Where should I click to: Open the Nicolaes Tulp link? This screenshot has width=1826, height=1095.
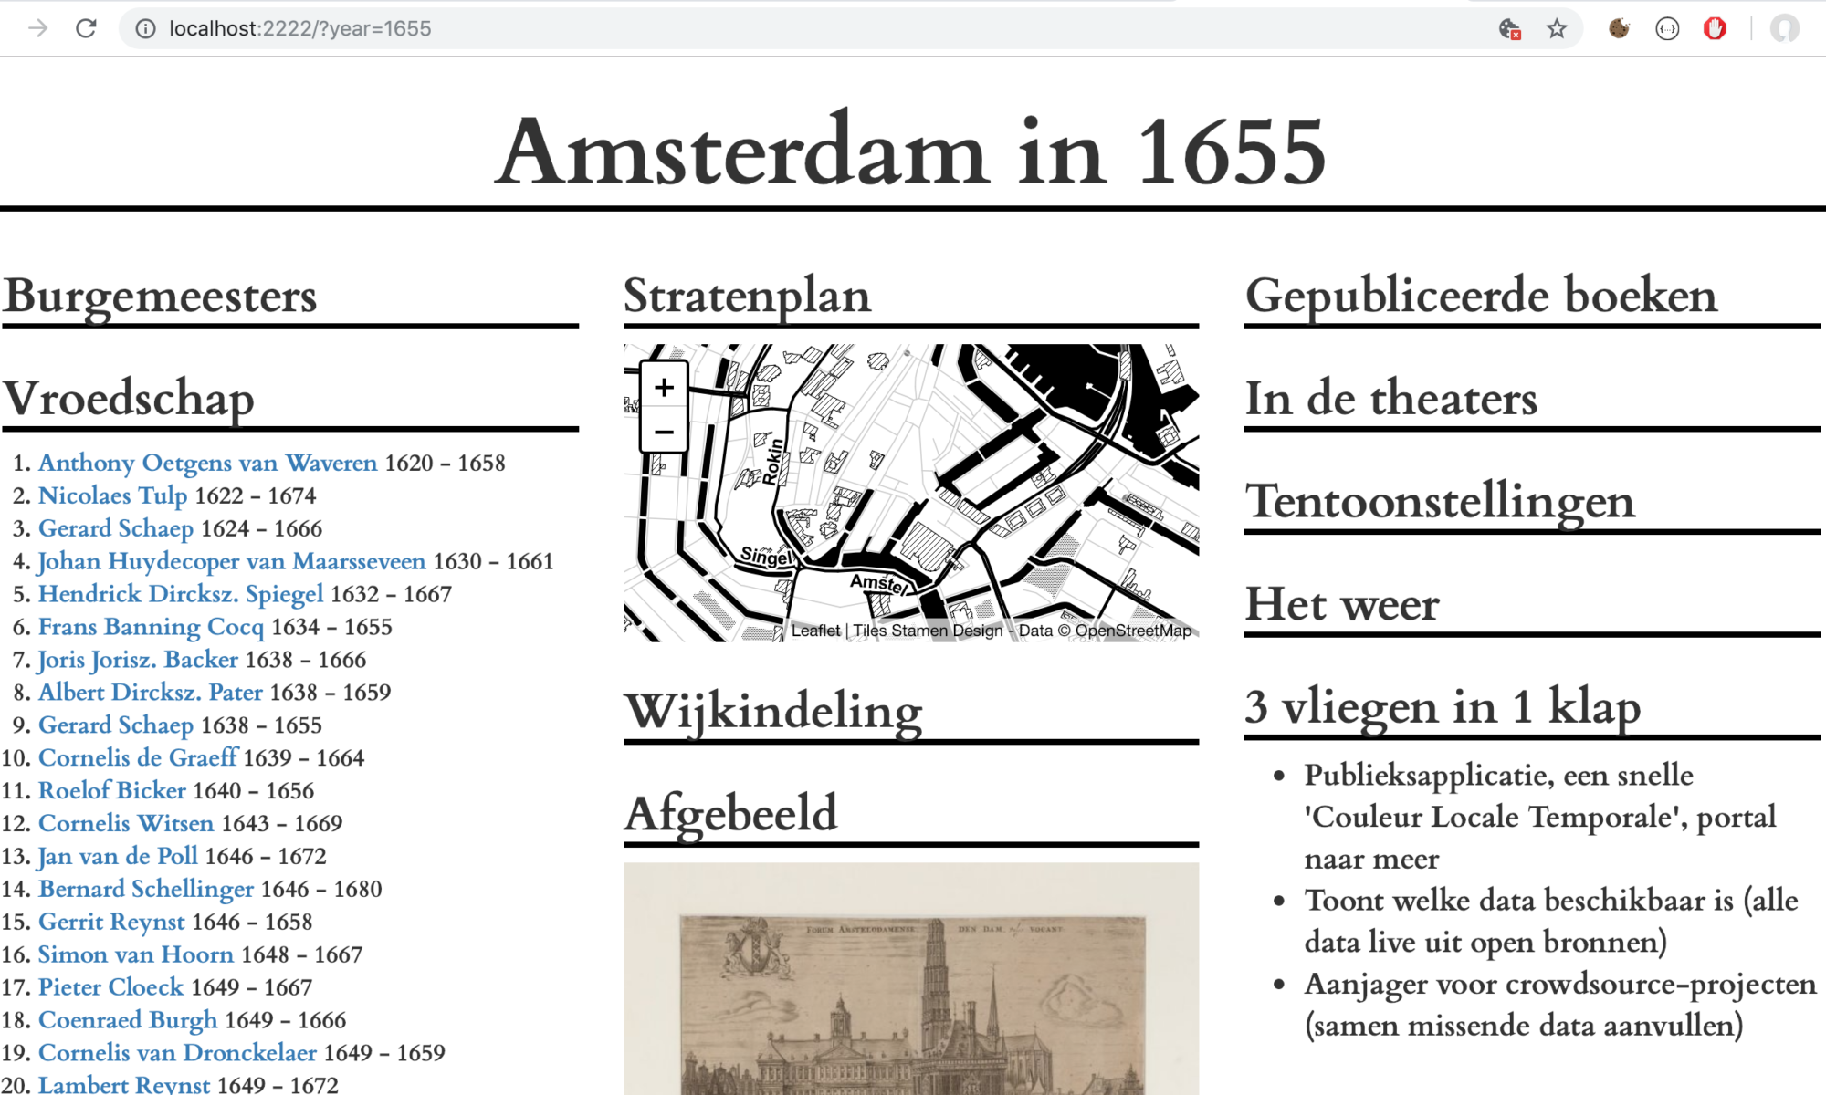pos(113,495)
